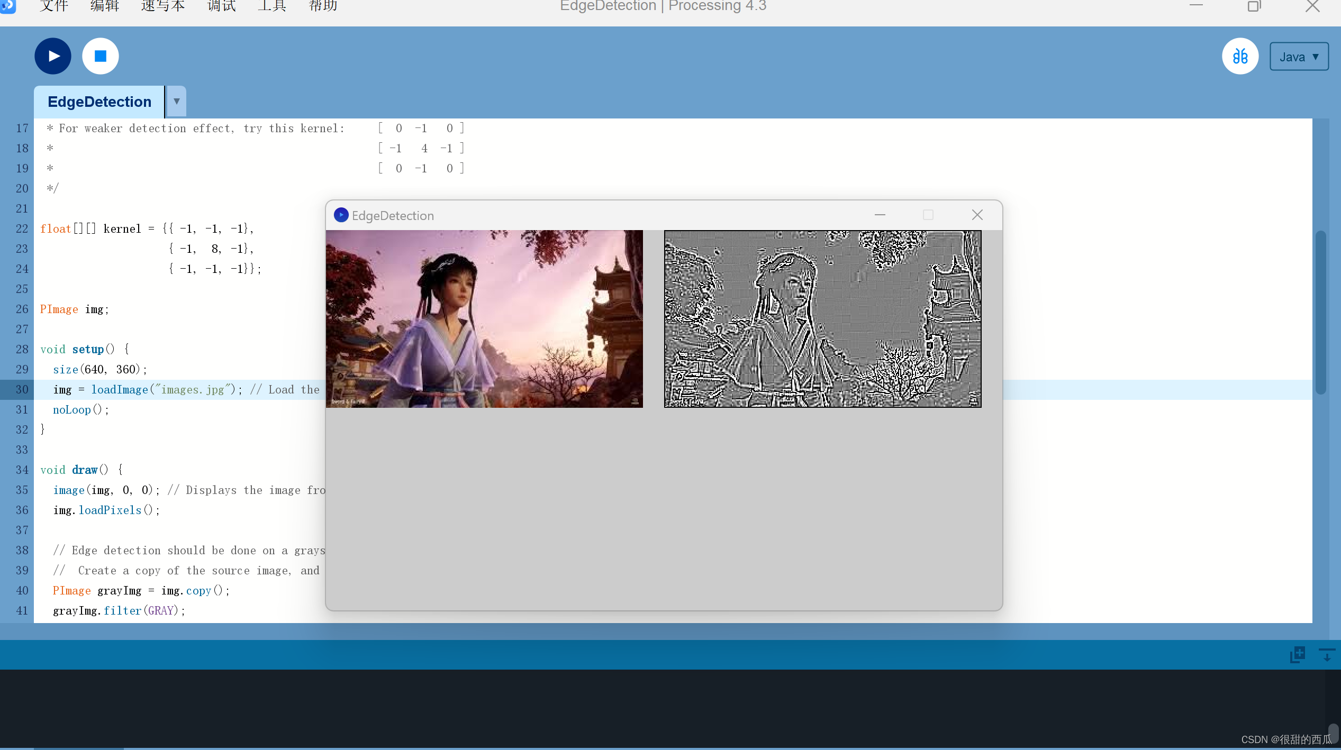Click 'loadImage' call on line 30
Screen dimensions: 1341x750
coord(120,390)
